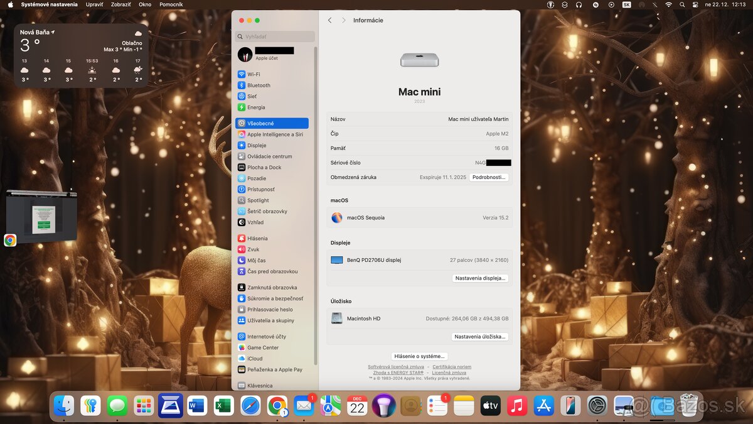The height and width of the screenshot is (424, 753).
Task: Click the Vyhľadať search field
Action: point(275,36)
